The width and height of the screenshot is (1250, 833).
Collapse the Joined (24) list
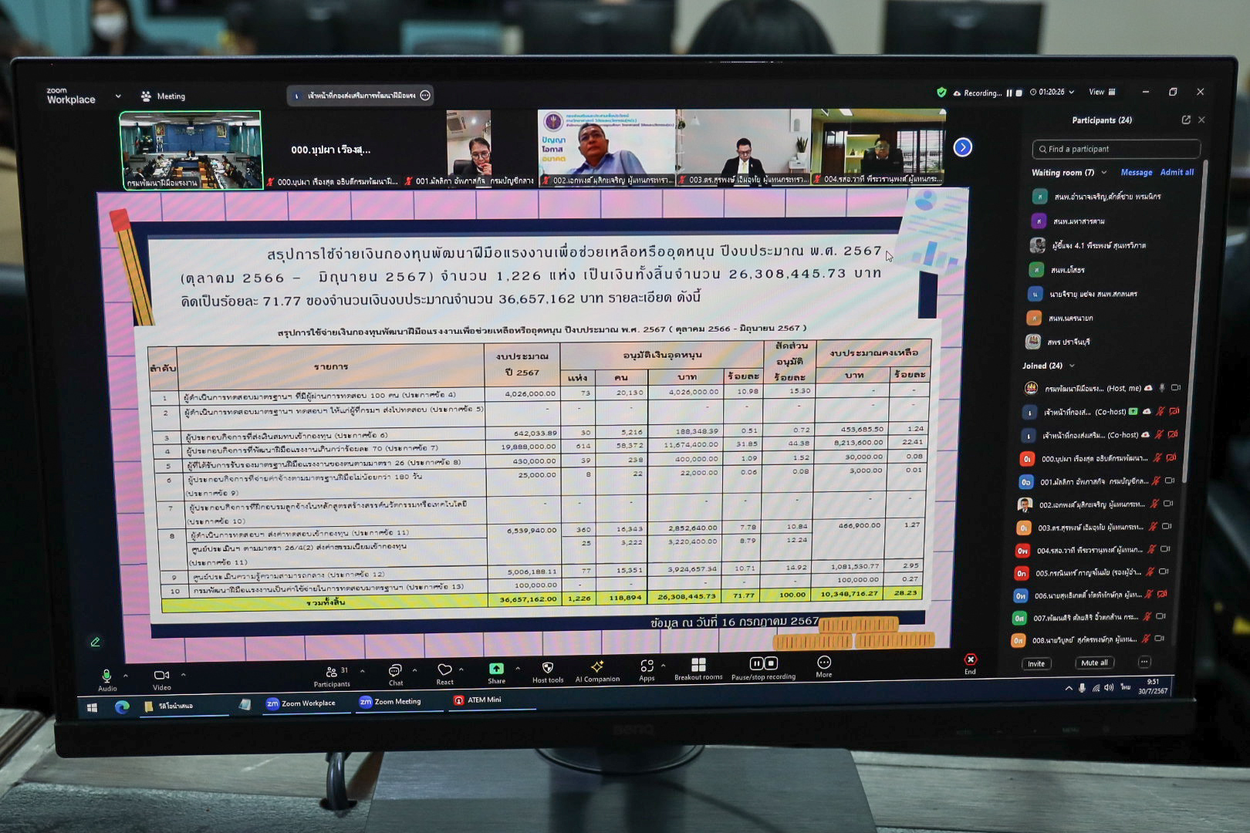click(x=1072, y=366)
